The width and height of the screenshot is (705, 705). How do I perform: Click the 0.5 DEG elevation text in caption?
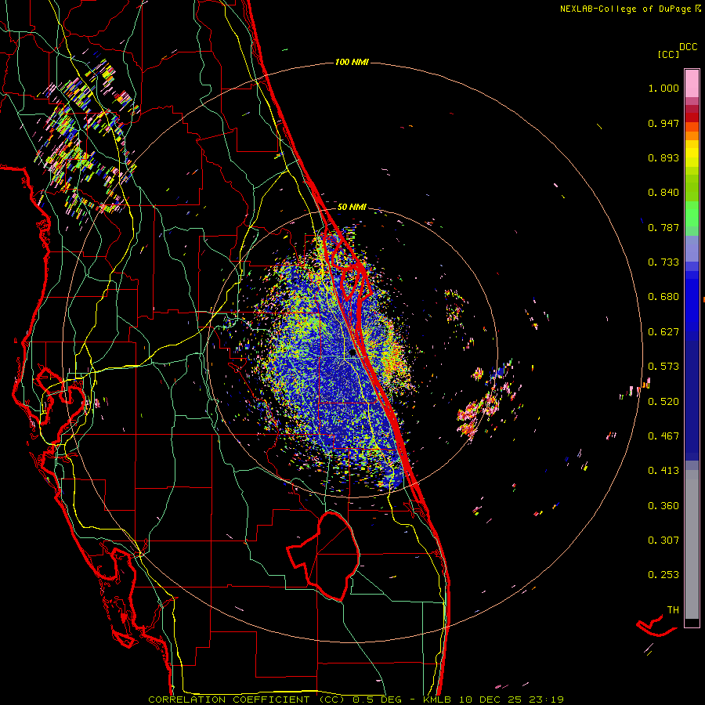tap(378, 700)
